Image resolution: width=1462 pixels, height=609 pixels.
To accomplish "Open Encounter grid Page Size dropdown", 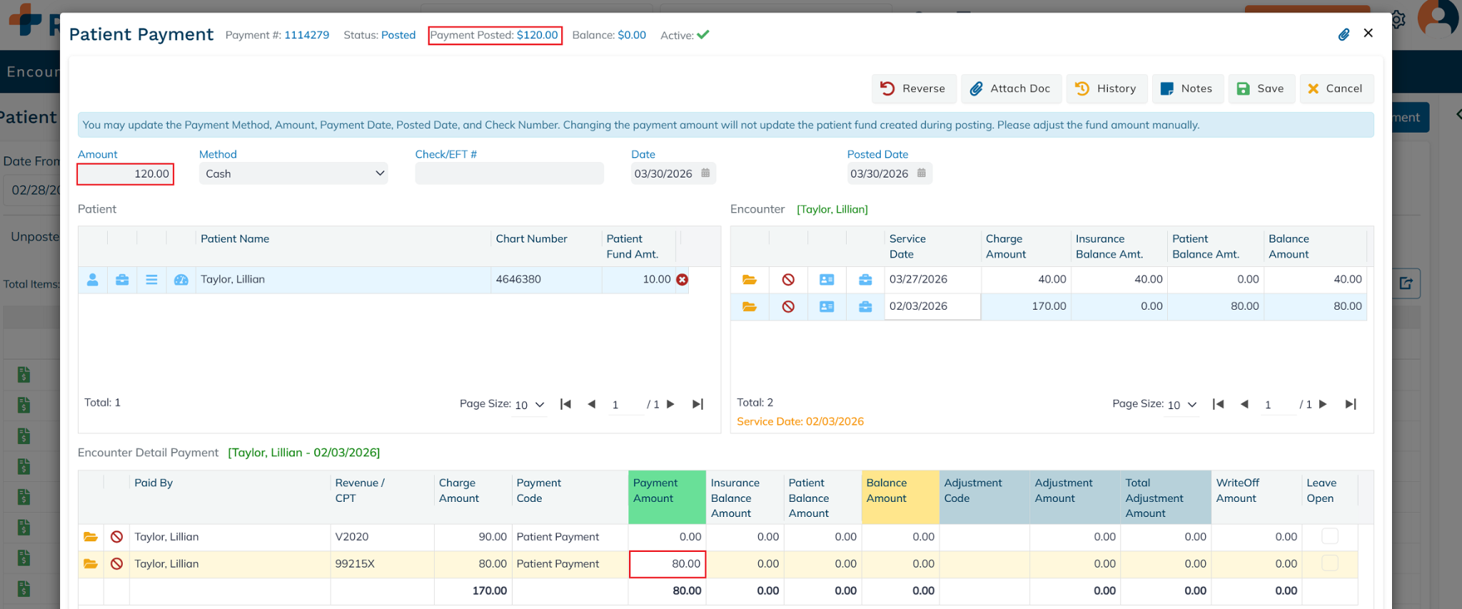I will click(1182, 405).
